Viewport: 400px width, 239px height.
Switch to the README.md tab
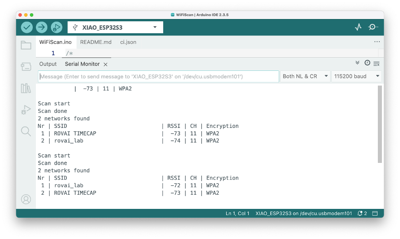(96, 42)
